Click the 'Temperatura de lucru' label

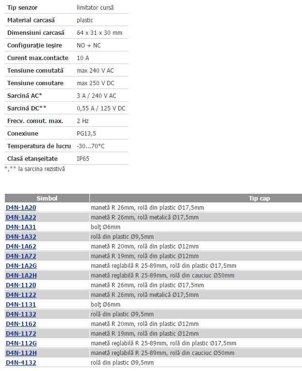point(39,146)
